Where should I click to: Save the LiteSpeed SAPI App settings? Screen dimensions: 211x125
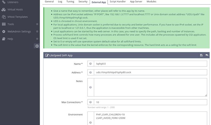[x=201, y=55]
